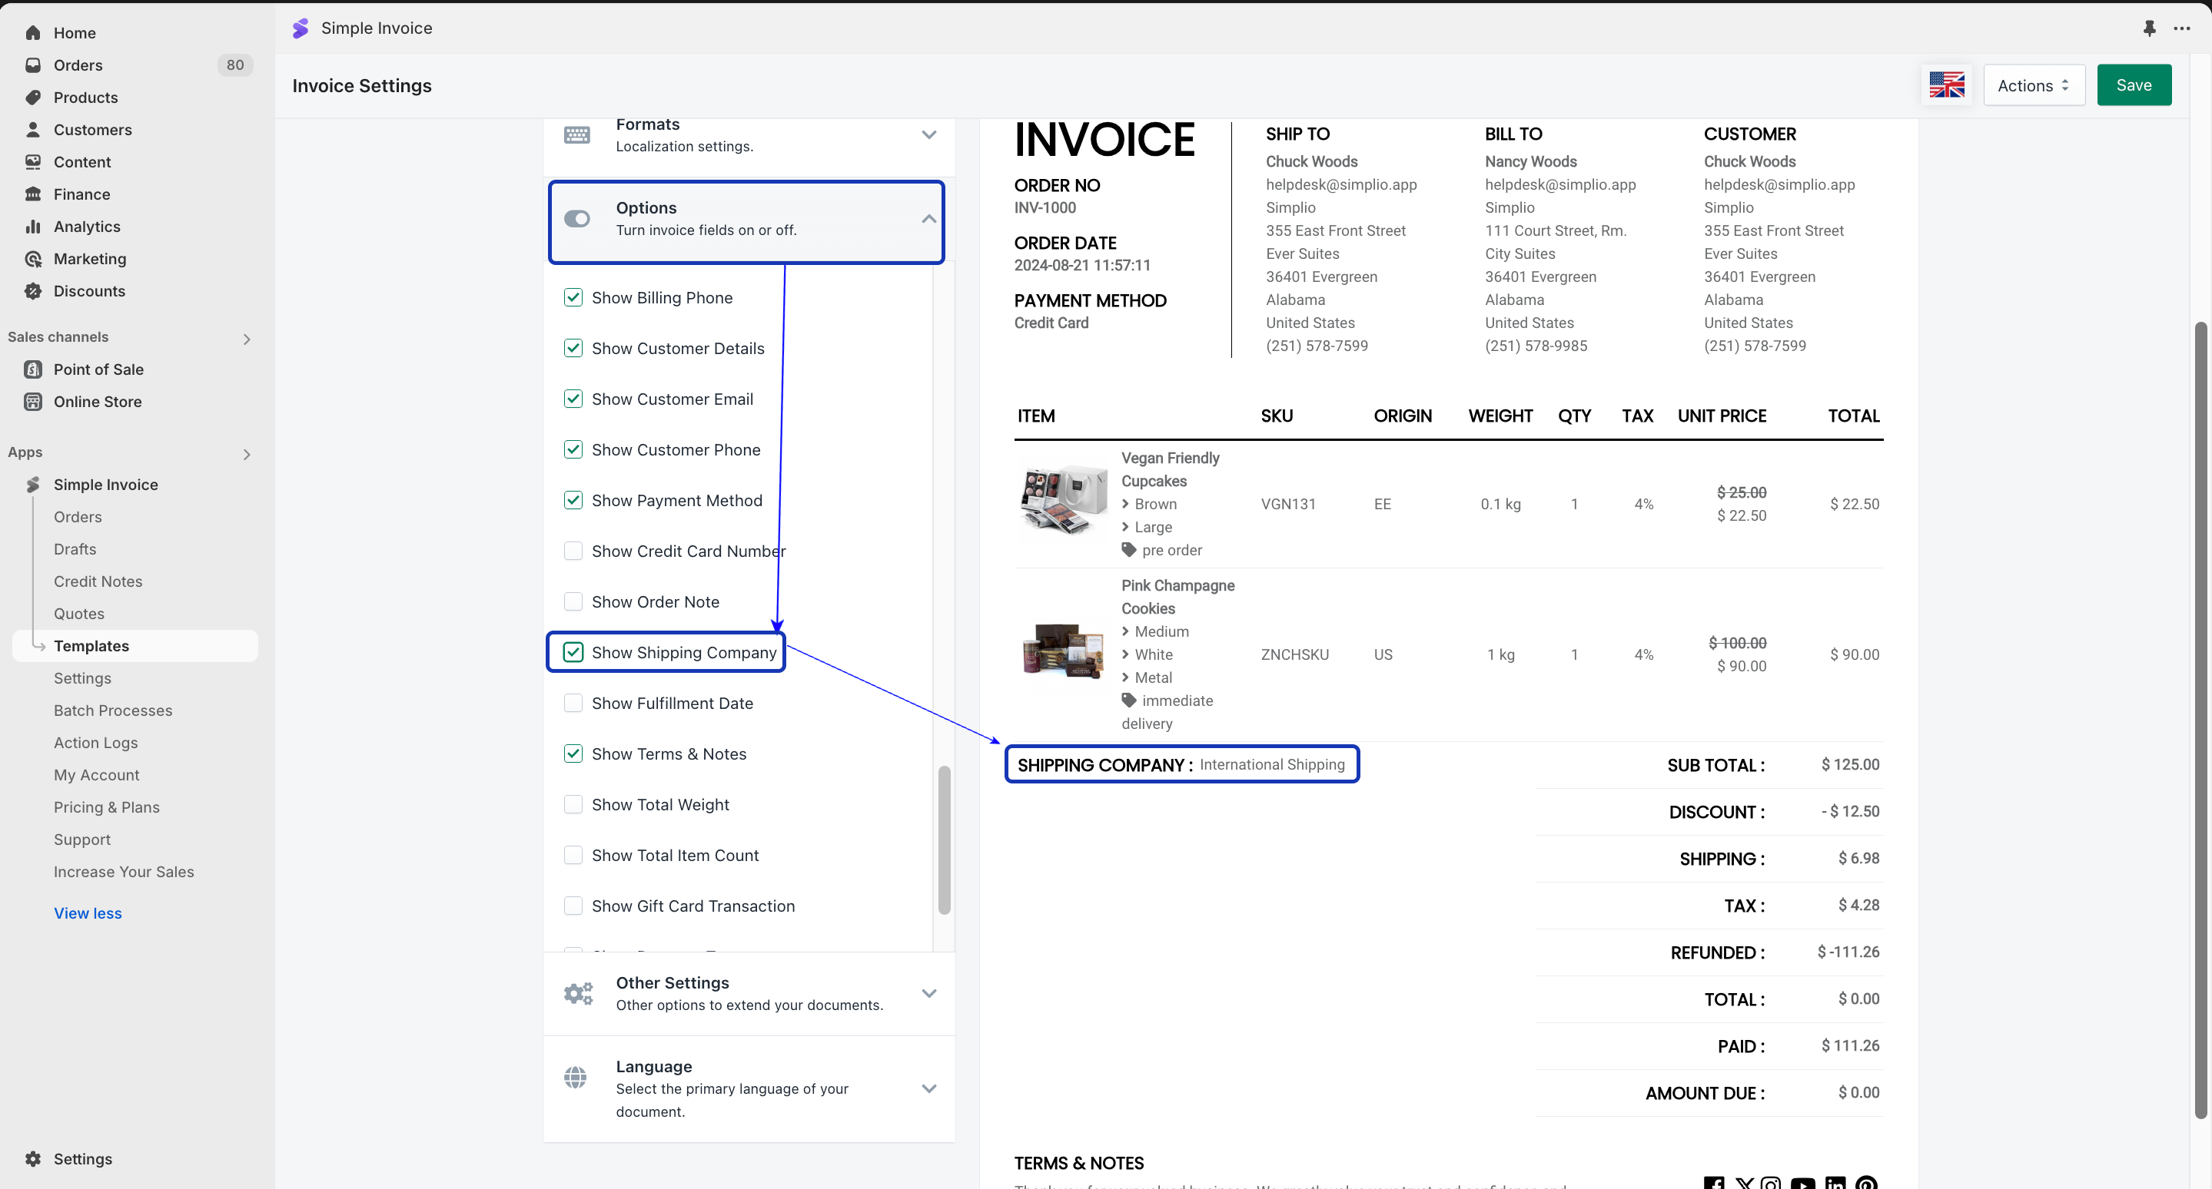The width and height of the screenshot is (2212, 1189).
Task: Open Credit Notes in app menu
Action: click(x=98, y=581)
